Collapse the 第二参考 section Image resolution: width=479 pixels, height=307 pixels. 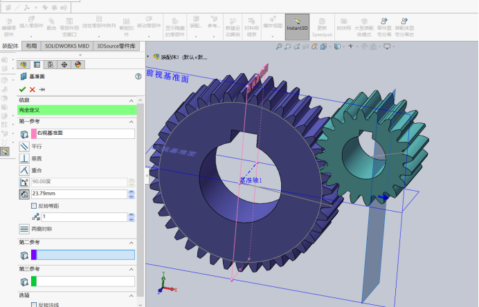(x=132, y=243)
